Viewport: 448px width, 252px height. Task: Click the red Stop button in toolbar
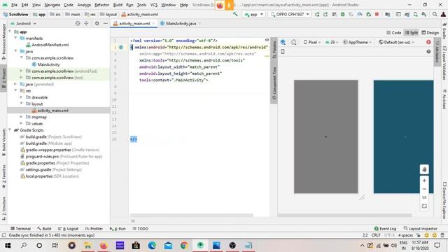(377, 14)
